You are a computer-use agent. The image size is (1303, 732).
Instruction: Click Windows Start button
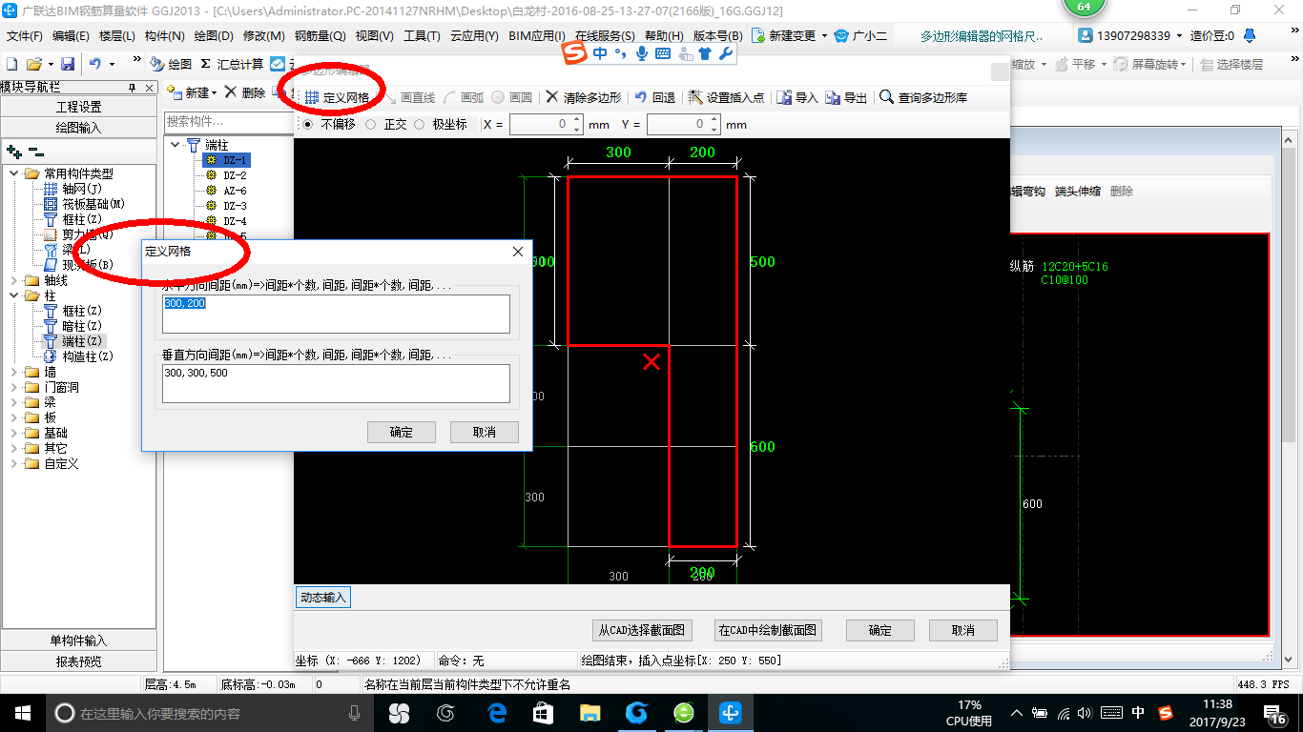tap(23, 713)
